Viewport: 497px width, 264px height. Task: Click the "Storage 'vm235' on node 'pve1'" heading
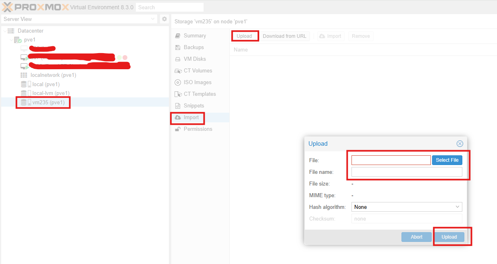pyautogui.click(x=211, y=21)
